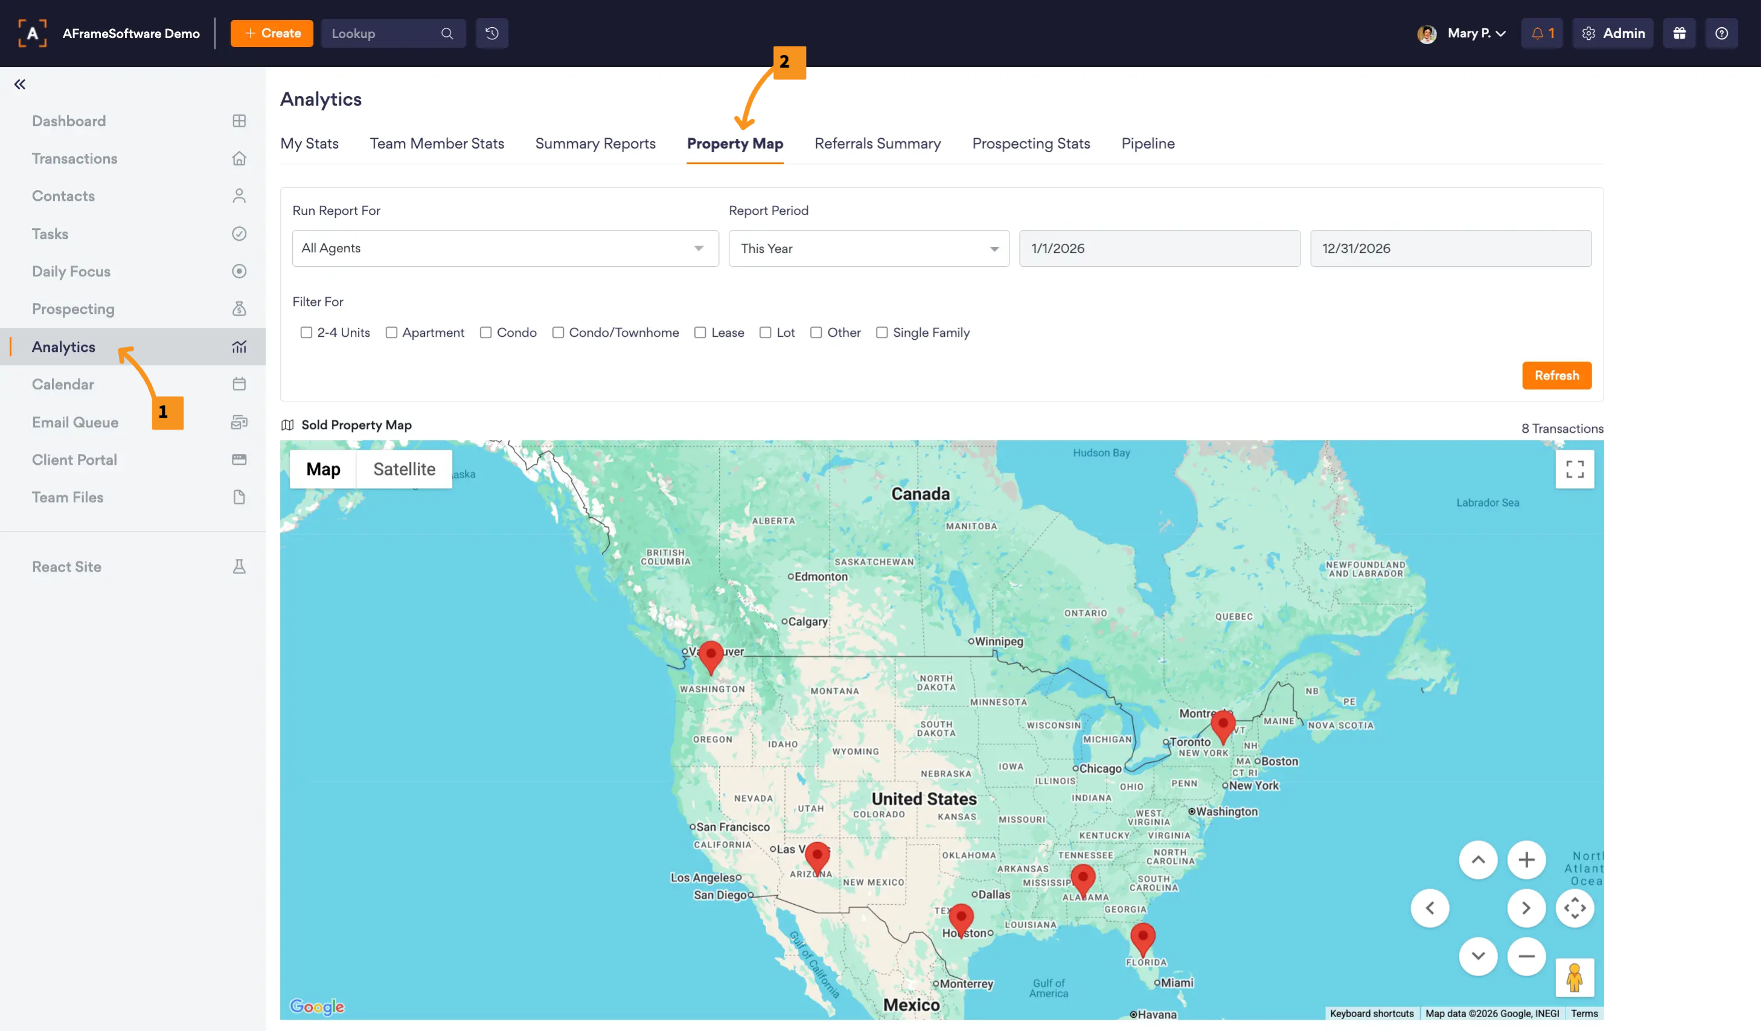Enable the Single Family filter checkbox
The height and width of the screenshot is (1031, 1763).
pyautogui.click(x=881, y=332)
